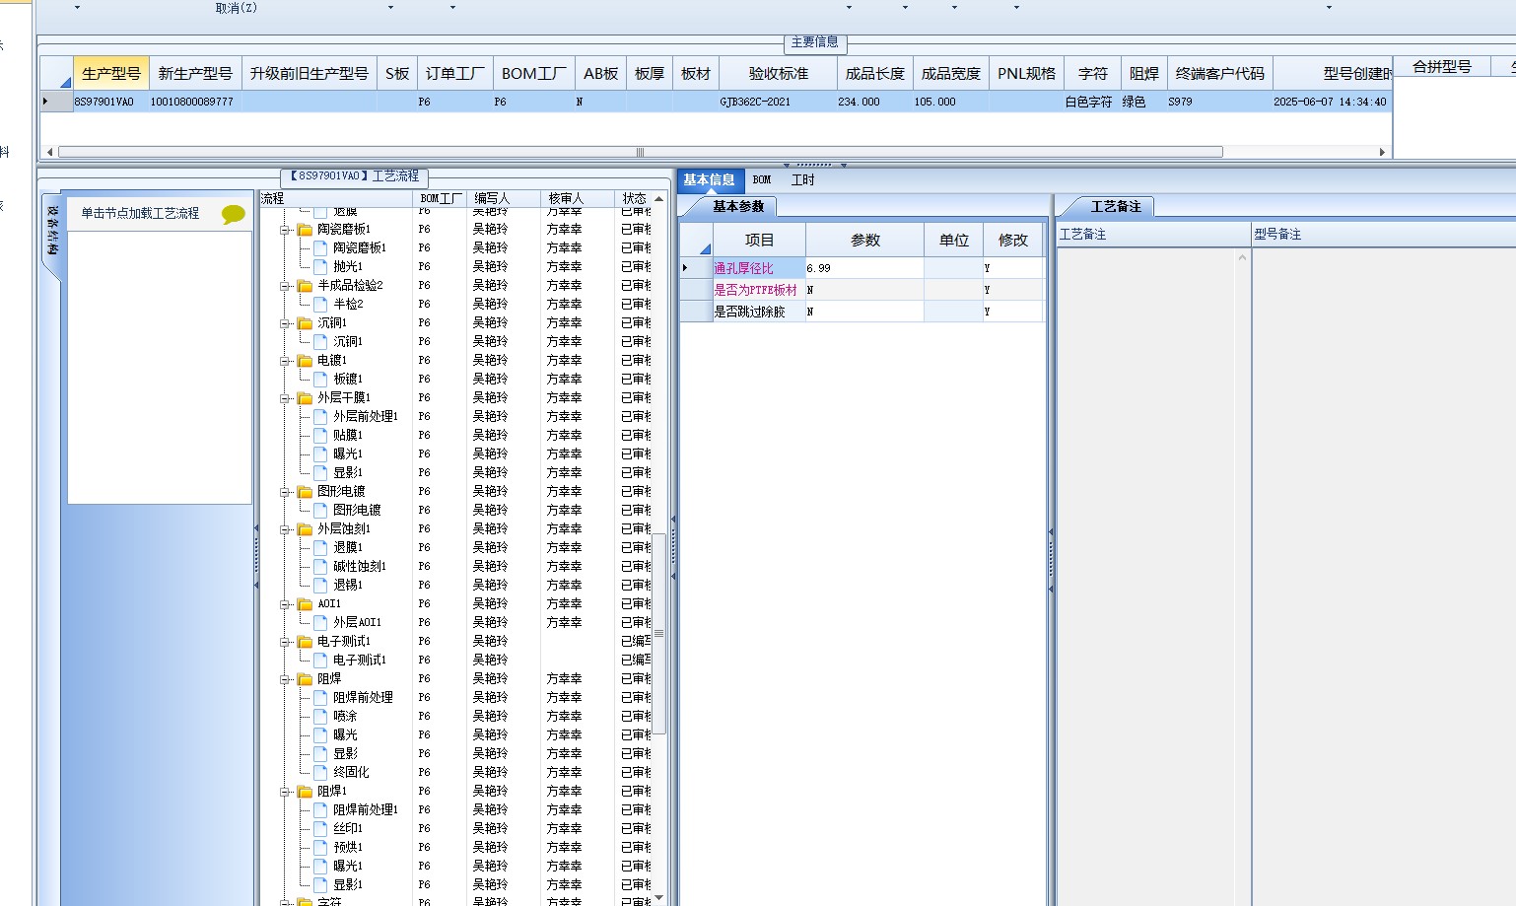The width and height of the screenshot is (1516, 906).
Task: Click the 验收标准 column header
Action: point(779,74)
